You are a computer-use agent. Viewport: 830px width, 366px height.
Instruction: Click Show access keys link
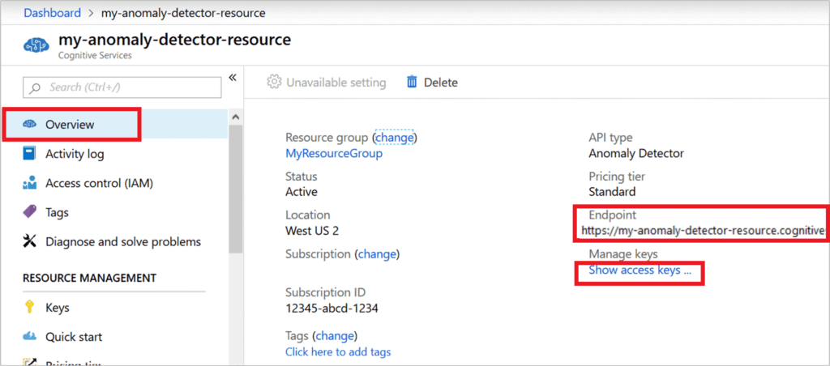640,270
